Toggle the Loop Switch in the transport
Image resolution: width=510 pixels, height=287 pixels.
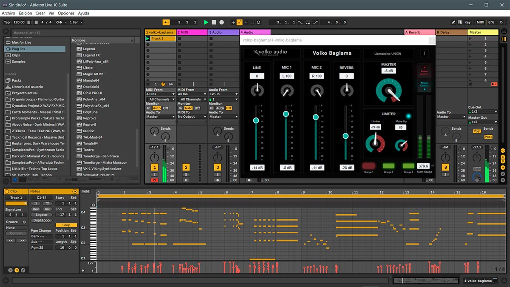[308, 22]
